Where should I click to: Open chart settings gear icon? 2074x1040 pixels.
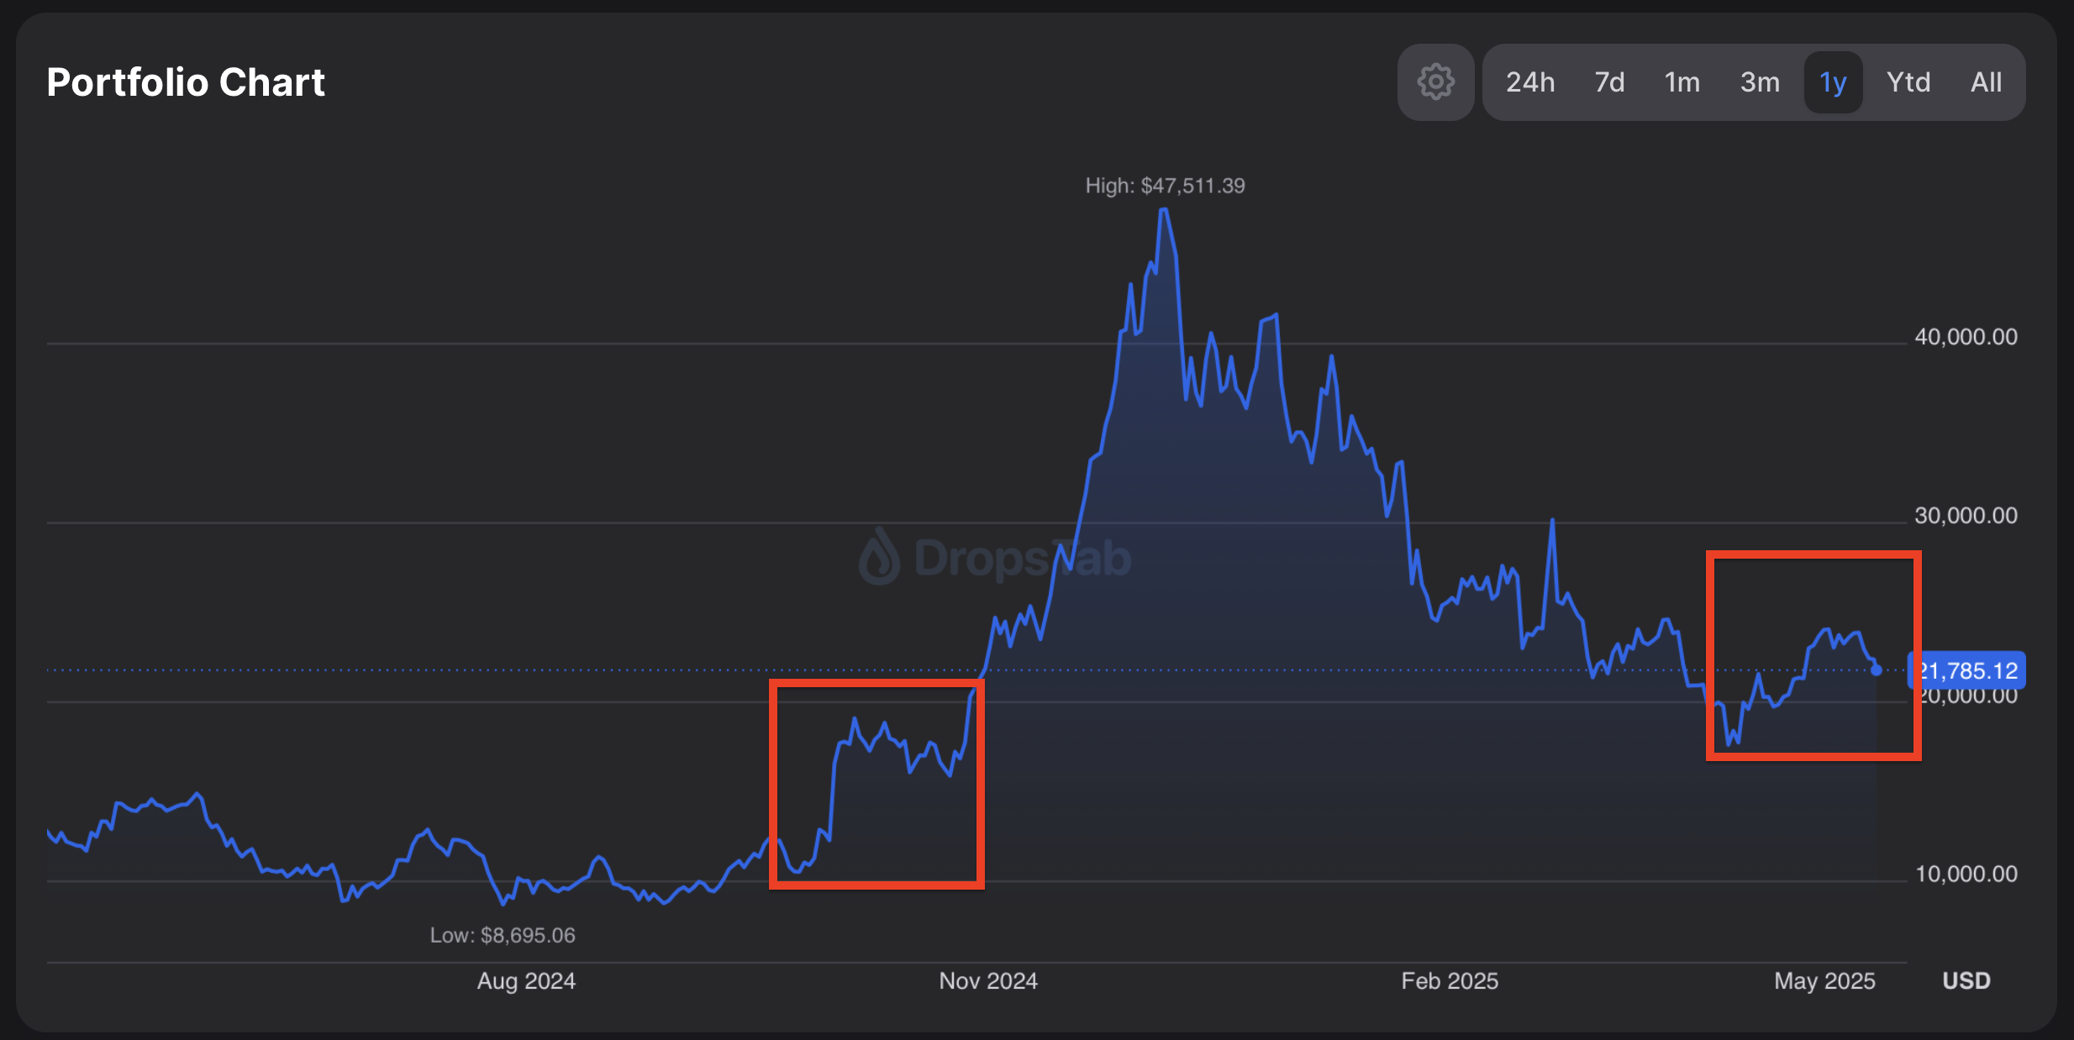1435,82
